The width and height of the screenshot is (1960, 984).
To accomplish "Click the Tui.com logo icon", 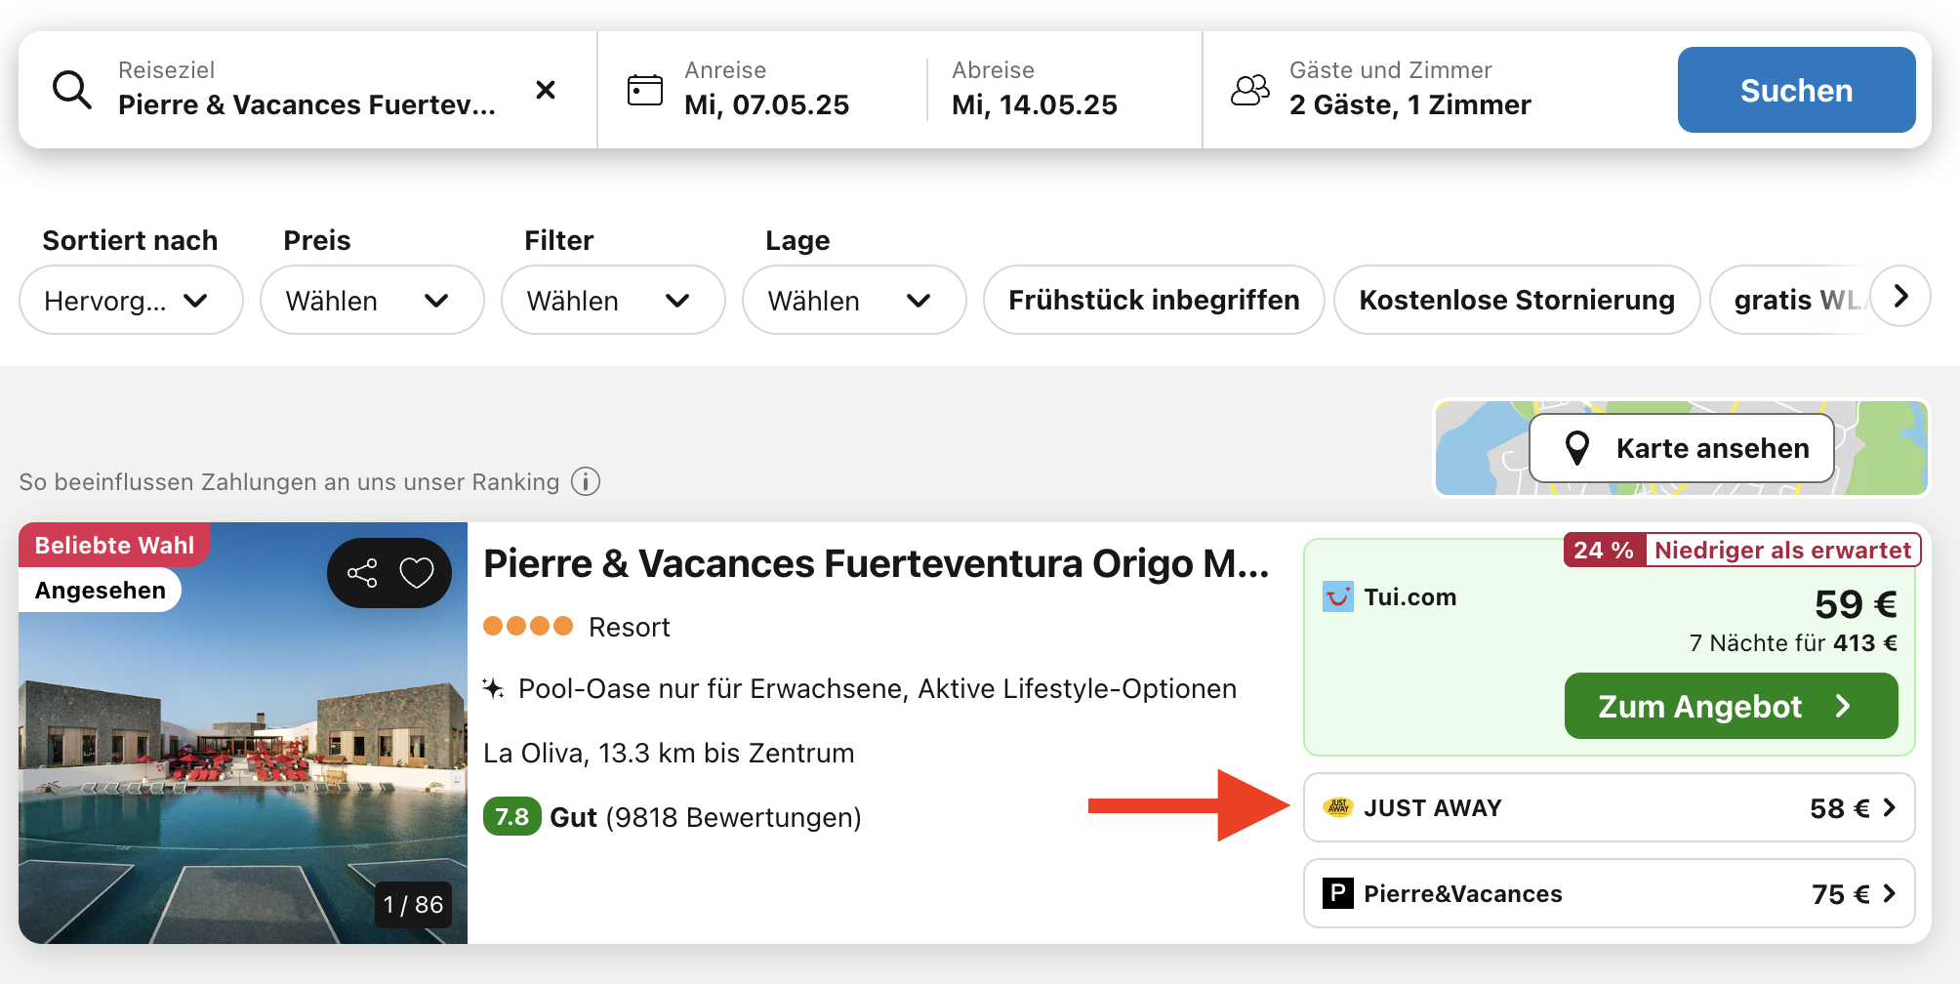I will 1338,596.
